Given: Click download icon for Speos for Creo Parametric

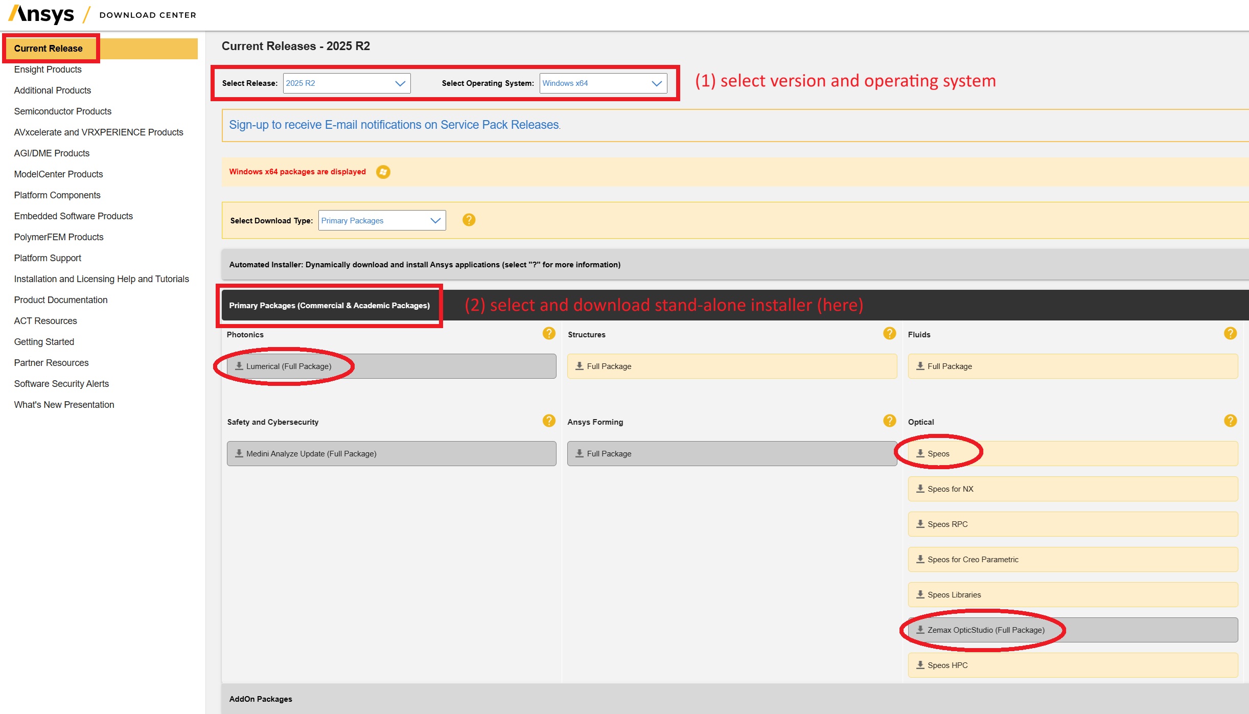Looking at the screenshot, I should tap(920, 559).
